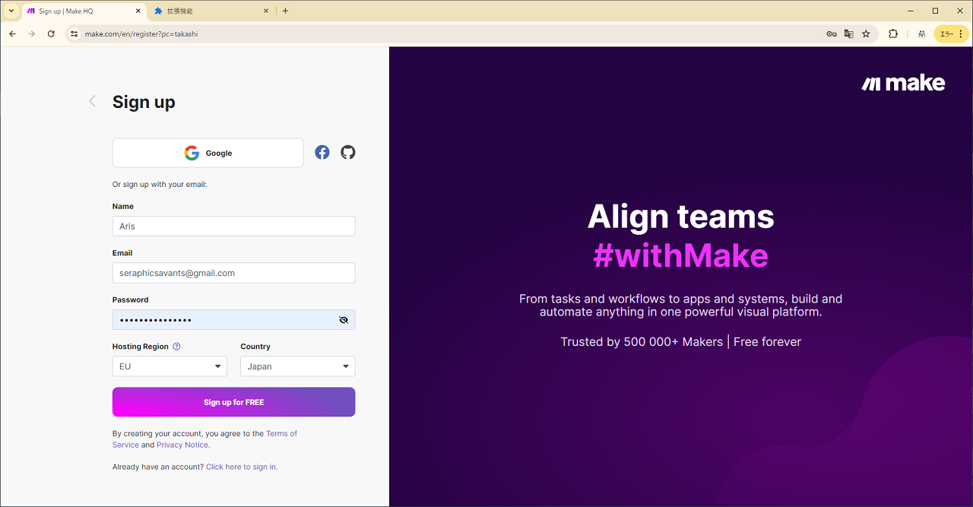Open saved passwords key icon
The image size is (973, 507).
tap(832, 34)
